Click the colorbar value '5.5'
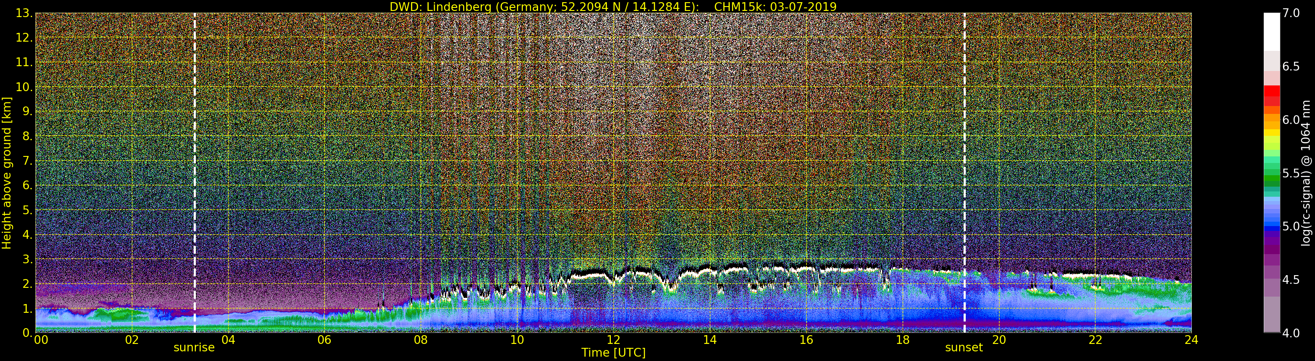 [x=1291, y=173]
